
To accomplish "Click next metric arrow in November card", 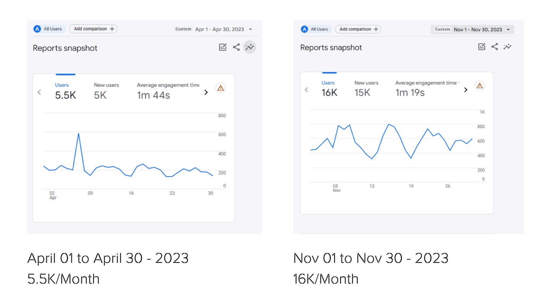I will (x=466, y=90).
